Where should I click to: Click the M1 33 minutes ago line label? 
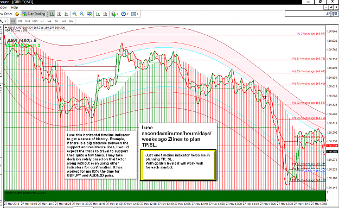tap(309, 103)
